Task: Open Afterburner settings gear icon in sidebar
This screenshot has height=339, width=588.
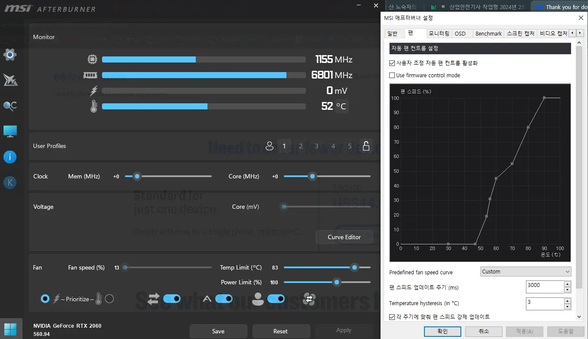Action: [10, 55]
